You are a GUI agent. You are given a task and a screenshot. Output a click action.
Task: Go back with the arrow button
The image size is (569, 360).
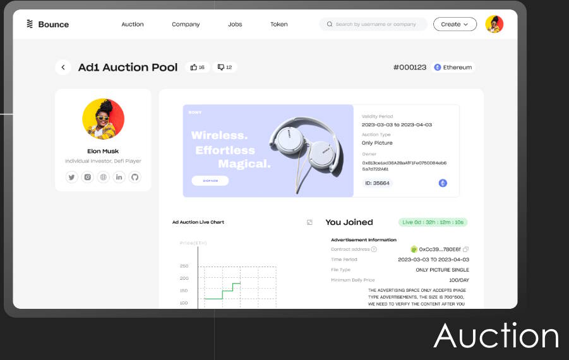pyautogui.click(x=63, y=67)
